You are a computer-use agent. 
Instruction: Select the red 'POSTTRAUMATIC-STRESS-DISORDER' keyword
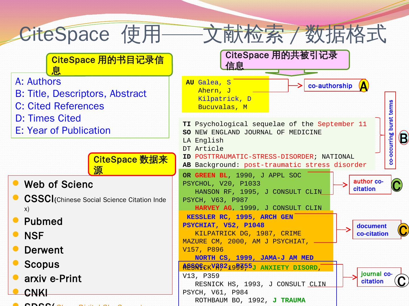pyautogui.click(x=254, y=157)
